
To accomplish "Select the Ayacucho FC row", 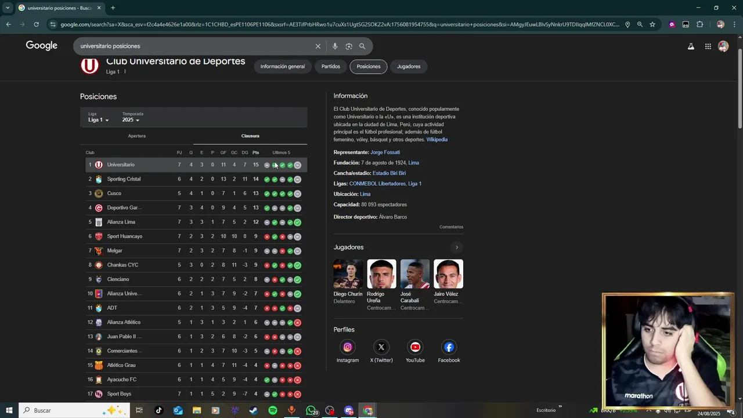I will pos(196,380).
